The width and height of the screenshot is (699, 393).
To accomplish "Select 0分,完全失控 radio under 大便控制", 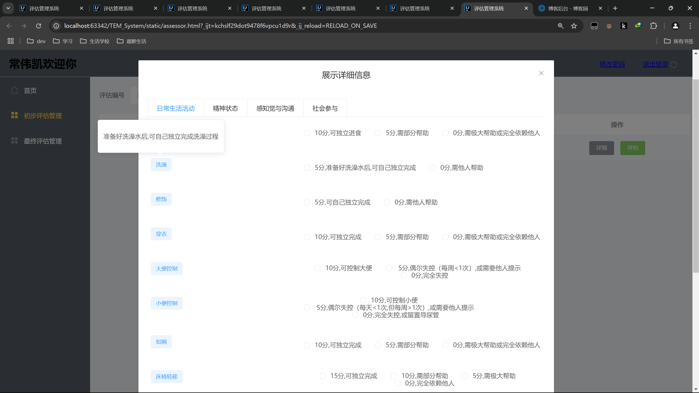I will pyautogui.click(x=404, y=276).
